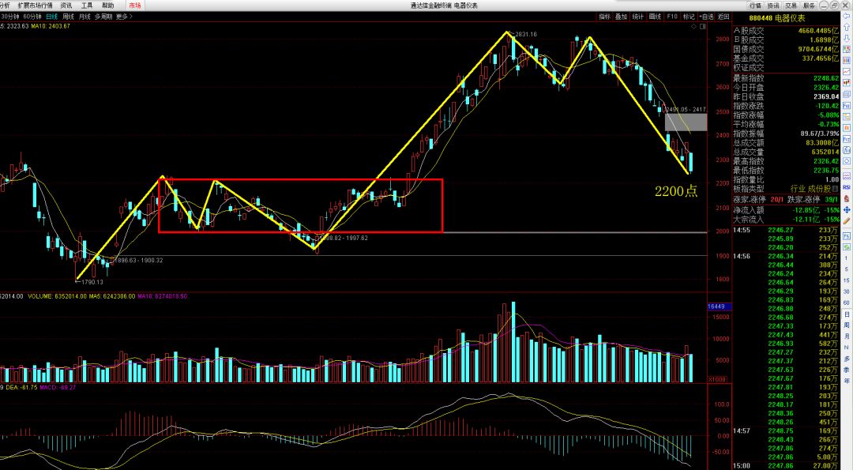Click the 标记 mark button

pos(689,17)
